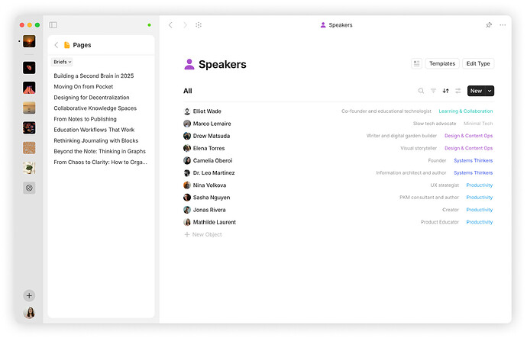Click Nina Volkova's Productivity tag
Screen dimensions: 527x338
tap(480, 185)
